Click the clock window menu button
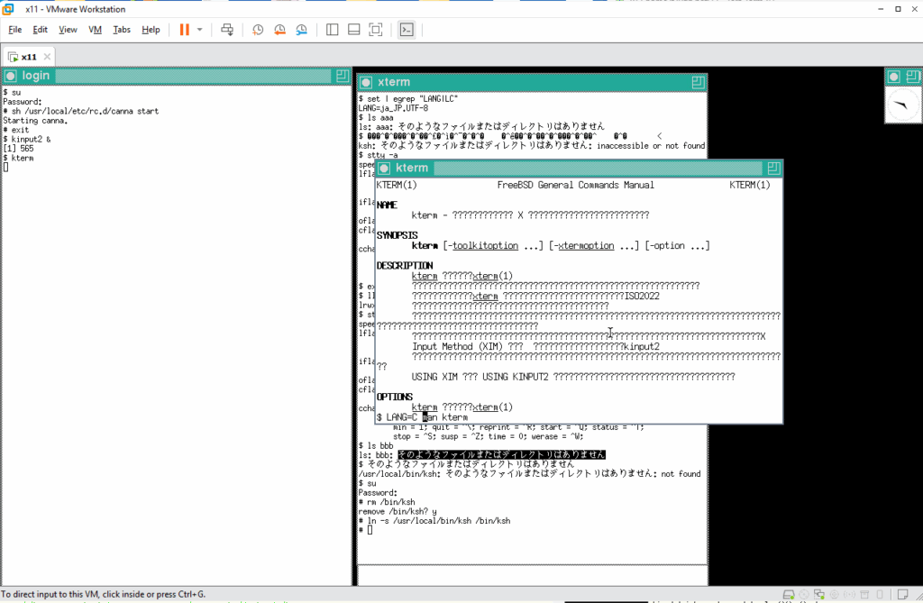This screenshot has width=923, height=603. 893,77
